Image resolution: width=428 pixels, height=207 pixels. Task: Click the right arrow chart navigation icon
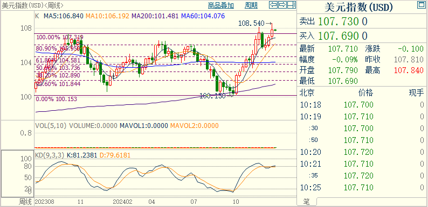click(x=282, y=5)
